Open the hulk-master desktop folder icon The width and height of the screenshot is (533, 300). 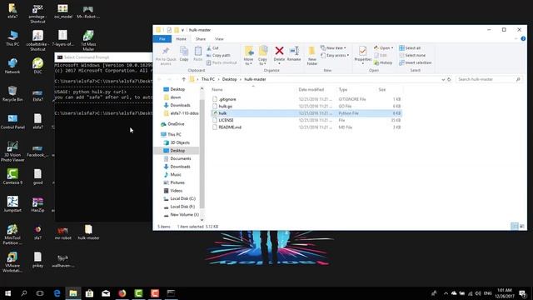point(88,232)
